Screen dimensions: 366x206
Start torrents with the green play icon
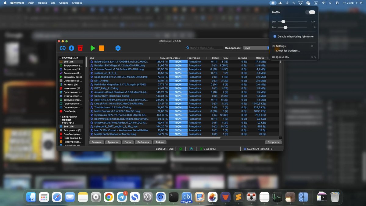93,48
